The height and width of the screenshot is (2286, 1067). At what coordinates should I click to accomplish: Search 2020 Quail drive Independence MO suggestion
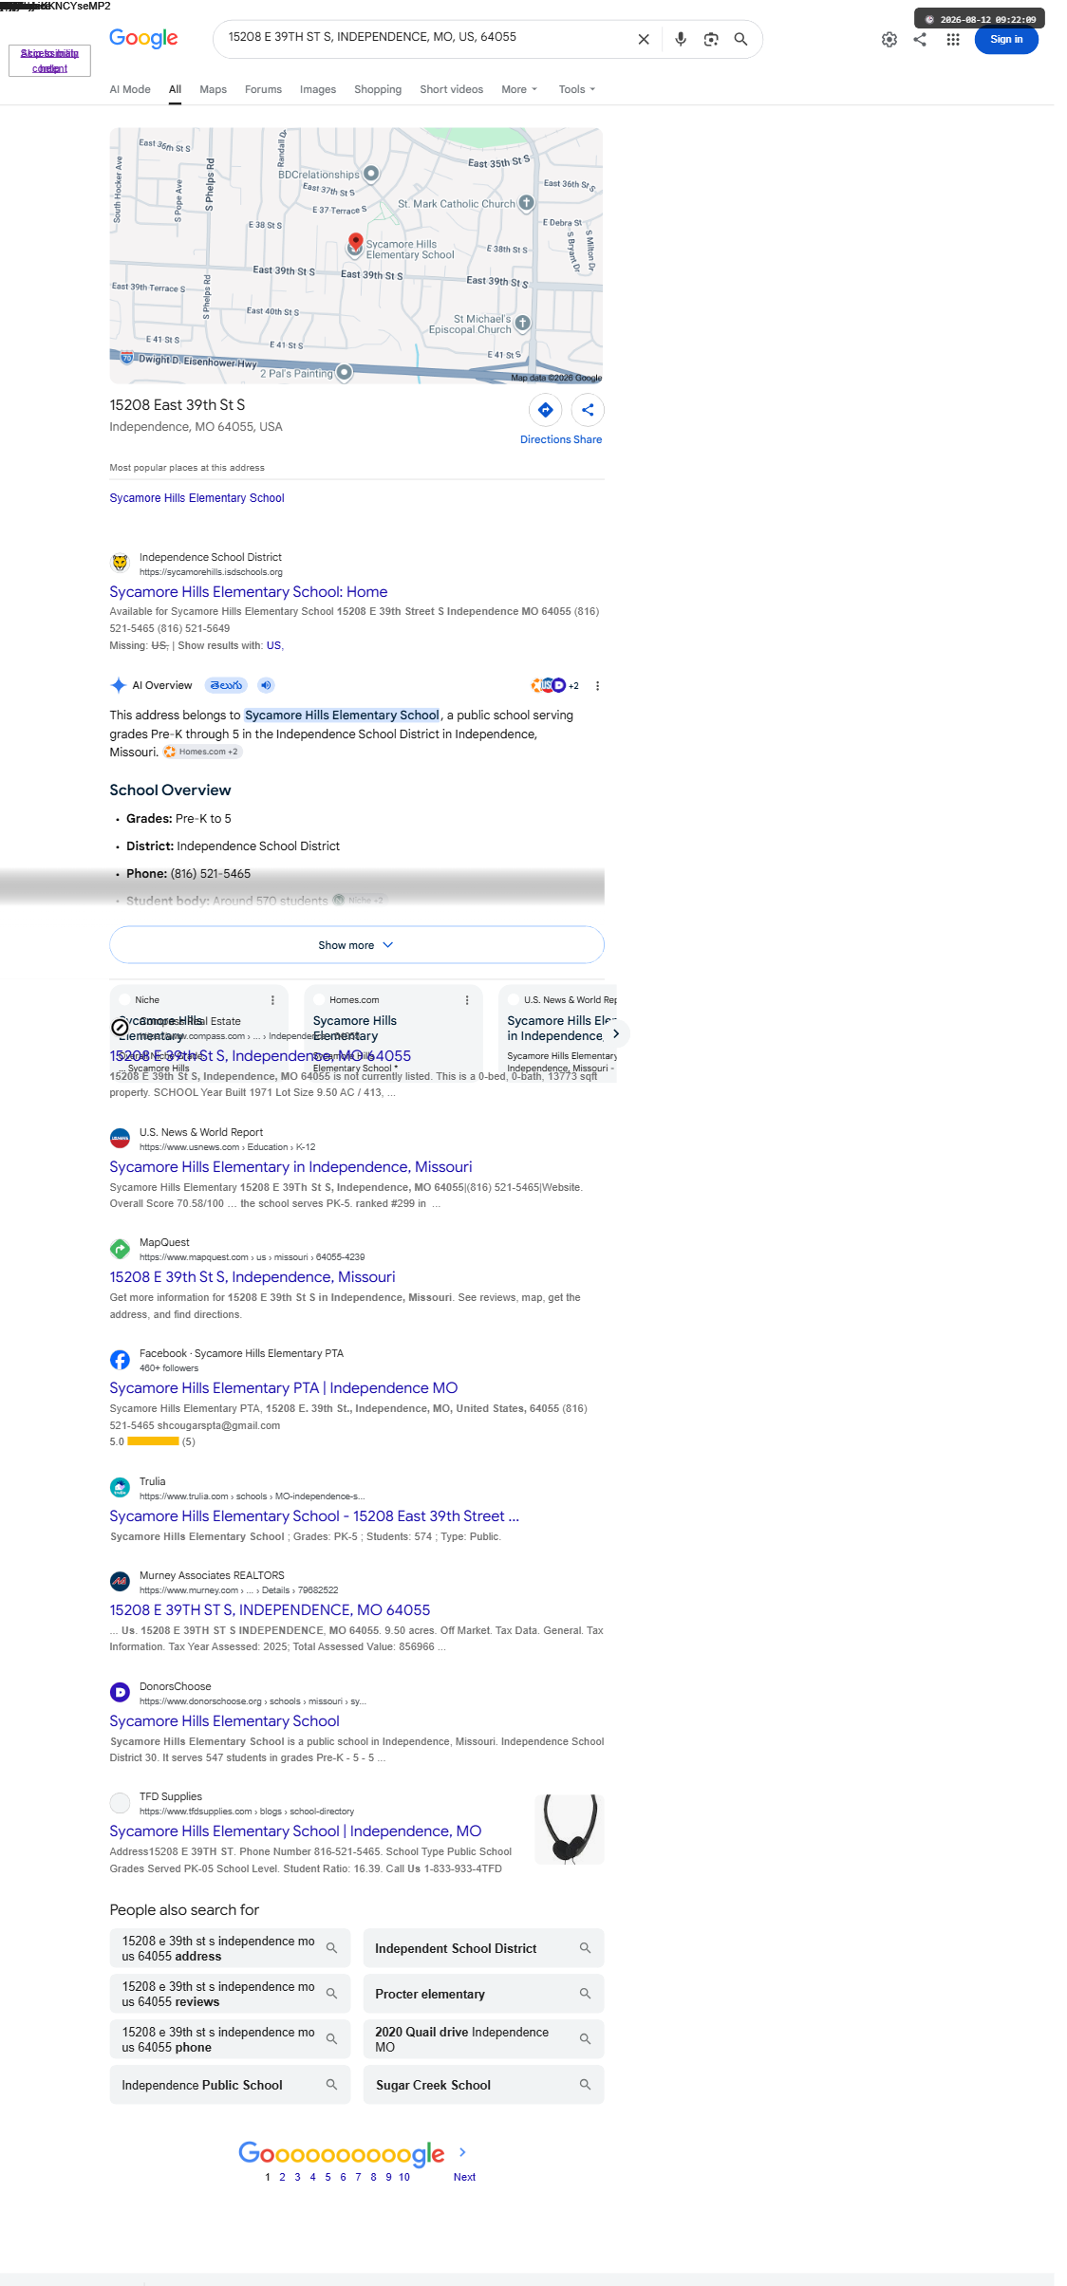(483, 2039)
